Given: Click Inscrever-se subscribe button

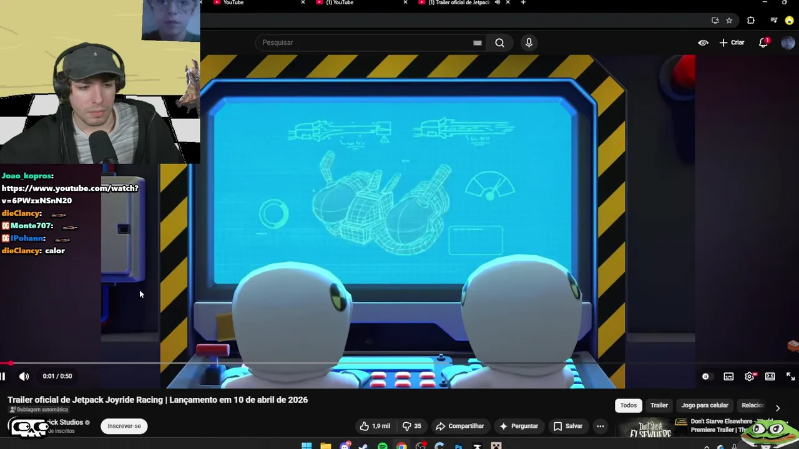Looking at the screenshot, I should pos(124,426).
